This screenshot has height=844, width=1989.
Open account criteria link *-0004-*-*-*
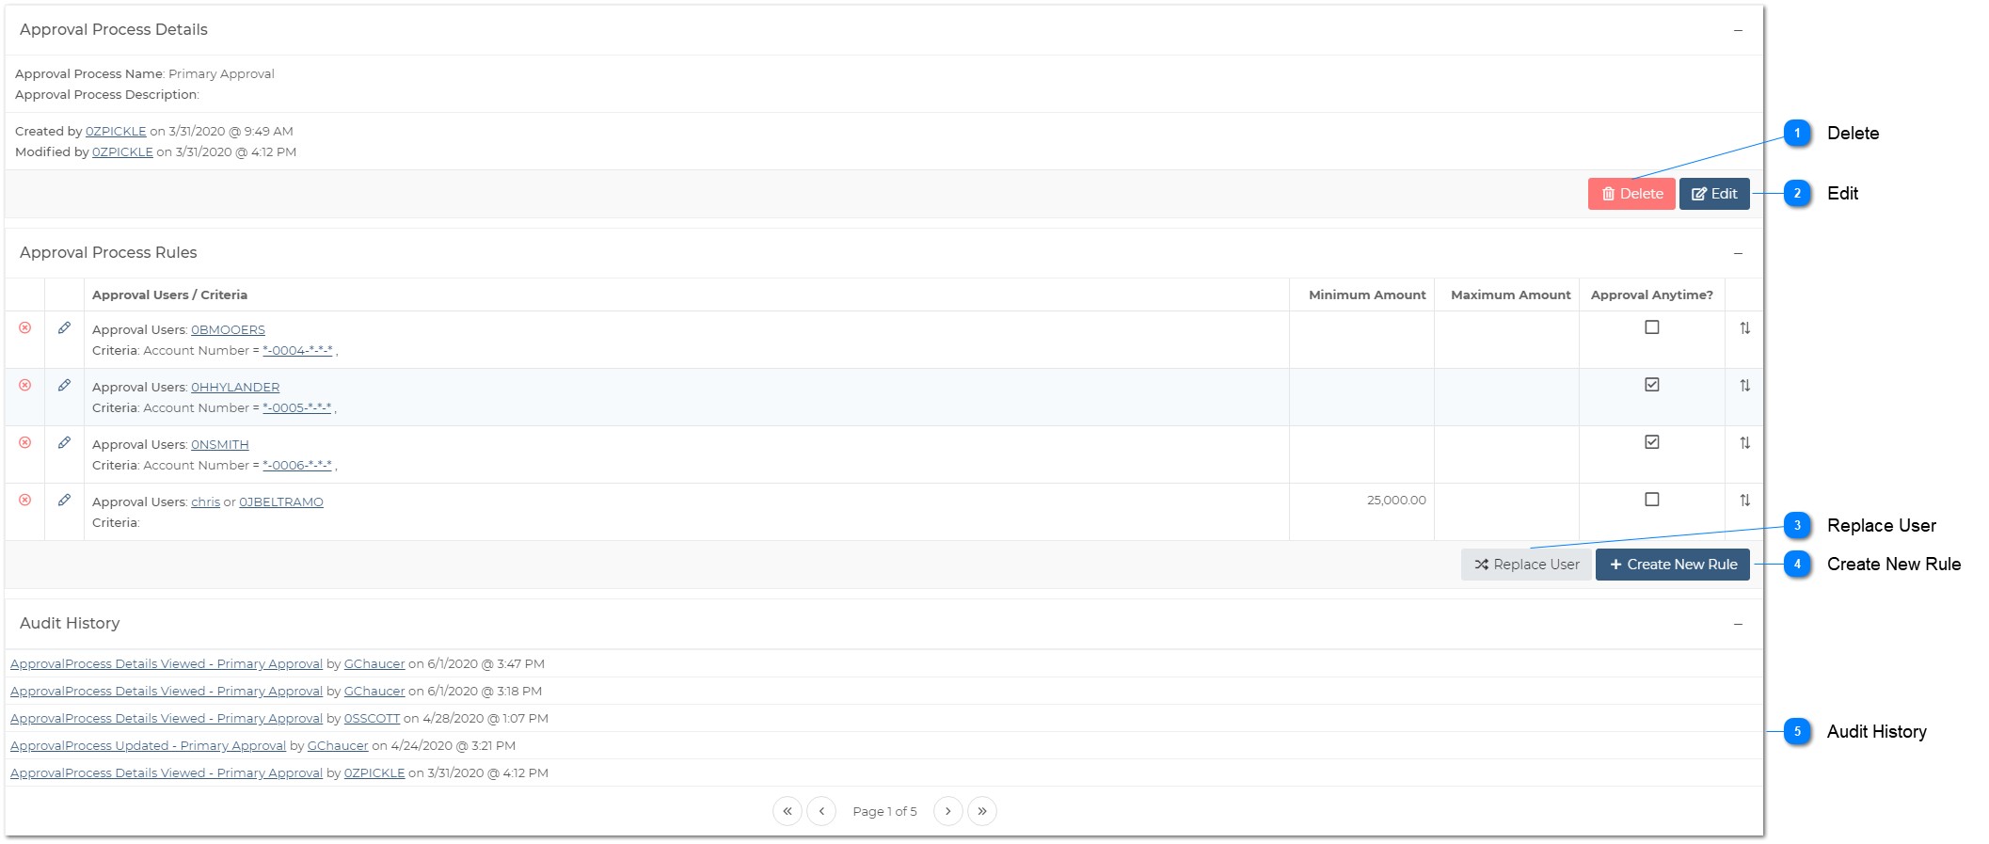coord(297,351)
